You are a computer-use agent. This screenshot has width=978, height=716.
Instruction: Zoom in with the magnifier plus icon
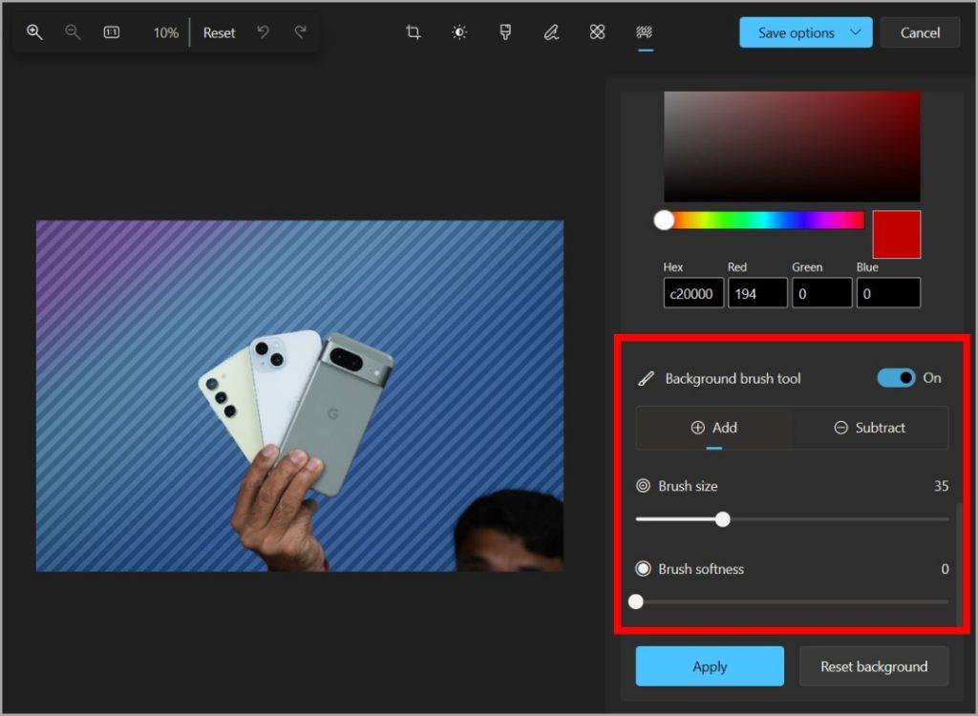[34, 32]
